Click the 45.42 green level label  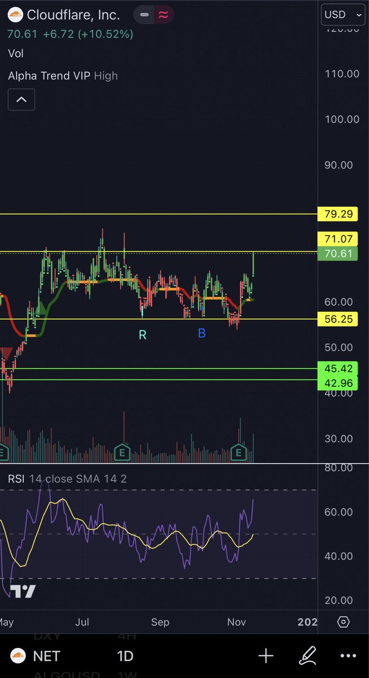(338, 368)
